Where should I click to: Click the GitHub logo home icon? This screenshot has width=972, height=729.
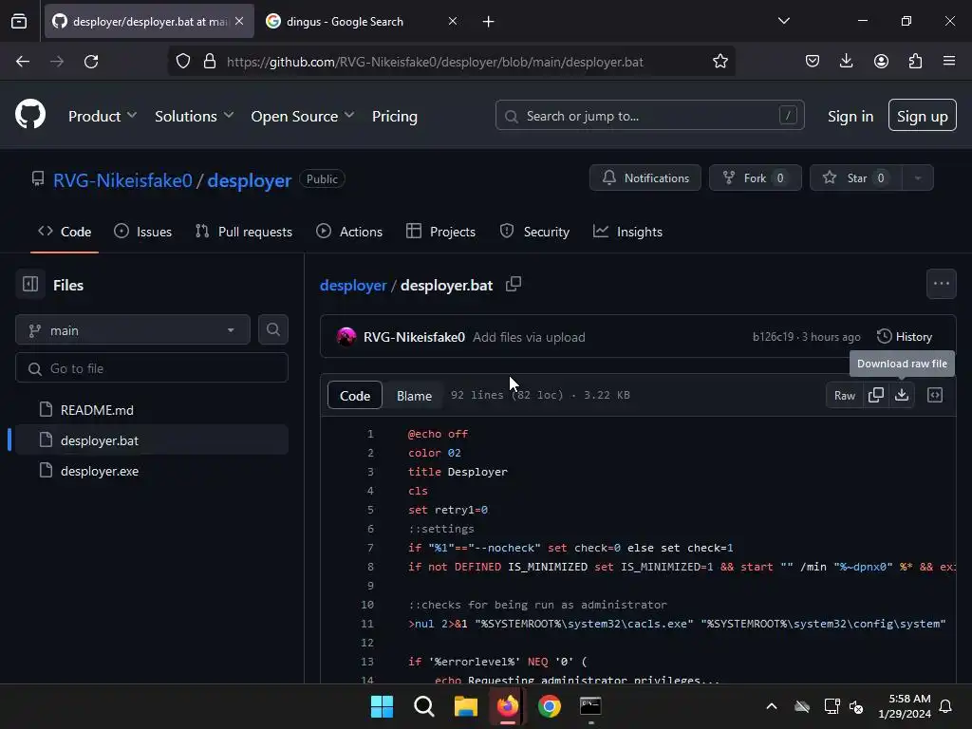30,115
